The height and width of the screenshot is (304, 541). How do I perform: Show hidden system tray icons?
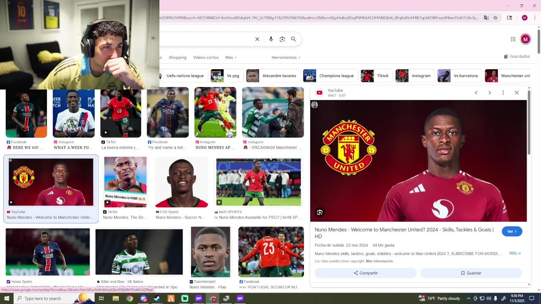click(x=468, y=299)
